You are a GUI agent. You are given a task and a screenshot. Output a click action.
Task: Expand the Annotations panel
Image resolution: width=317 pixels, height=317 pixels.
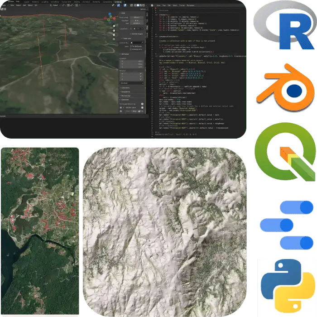click(x=125, y=92)
